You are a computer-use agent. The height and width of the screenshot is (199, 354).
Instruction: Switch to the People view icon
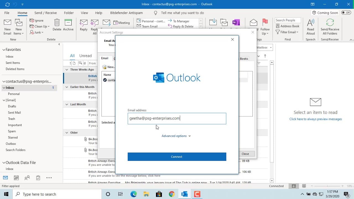(x=27, y=178)
